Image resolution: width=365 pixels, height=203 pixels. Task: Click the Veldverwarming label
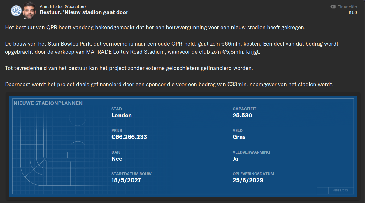click(251, 152)
